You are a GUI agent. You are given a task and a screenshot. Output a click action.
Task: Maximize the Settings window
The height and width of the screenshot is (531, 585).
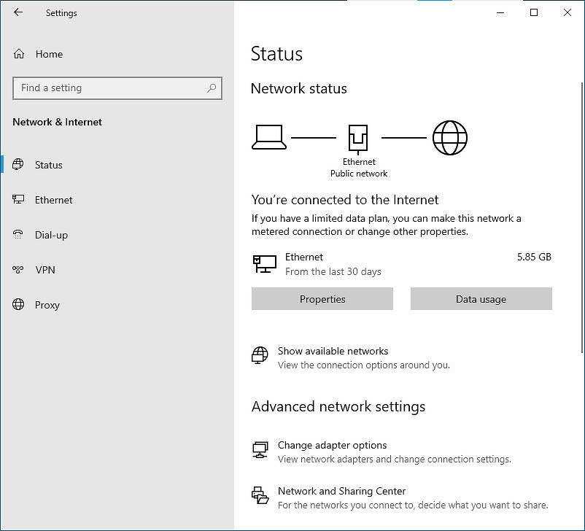[x=534, y=12]
